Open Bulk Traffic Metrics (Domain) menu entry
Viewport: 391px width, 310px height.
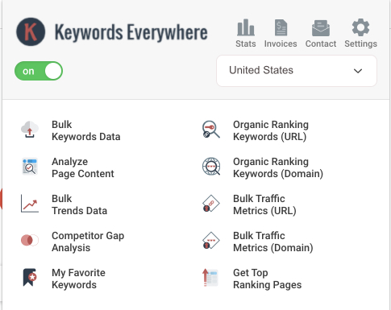point(273,242)
